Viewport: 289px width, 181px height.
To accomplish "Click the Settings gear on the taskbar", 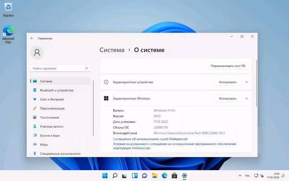I will pos(184,176).
